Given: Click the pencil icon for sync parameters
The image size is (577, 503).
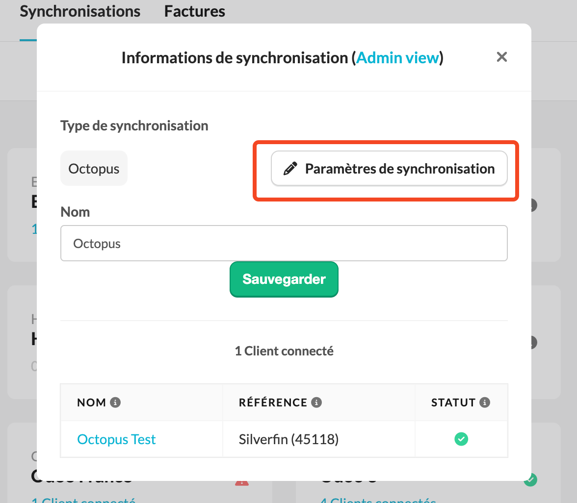Looking at the screenshot, I should [x=290, y=169].
